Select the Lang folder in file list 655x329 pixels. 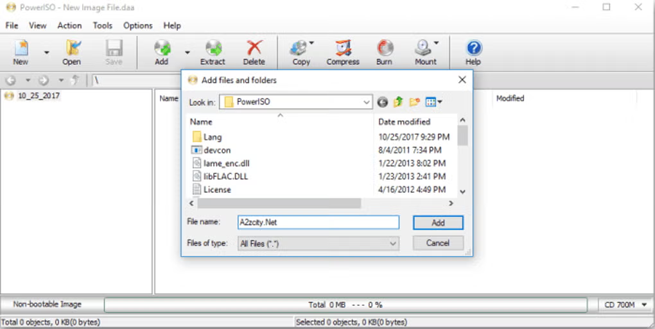(x=212, y=137)
